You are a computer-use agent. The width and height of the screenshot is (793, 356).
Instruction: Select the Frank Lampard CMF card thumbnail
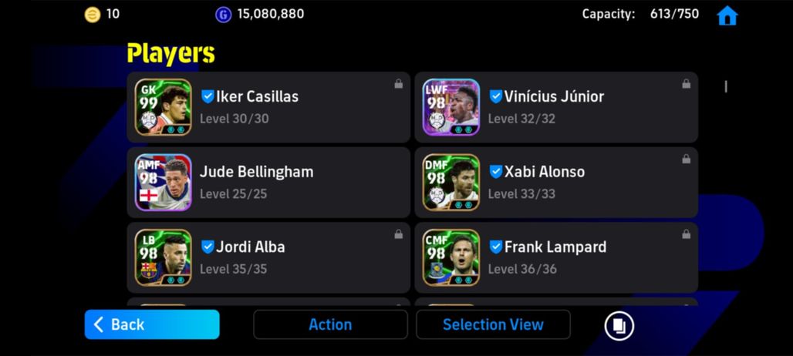[x=451, y=257]
